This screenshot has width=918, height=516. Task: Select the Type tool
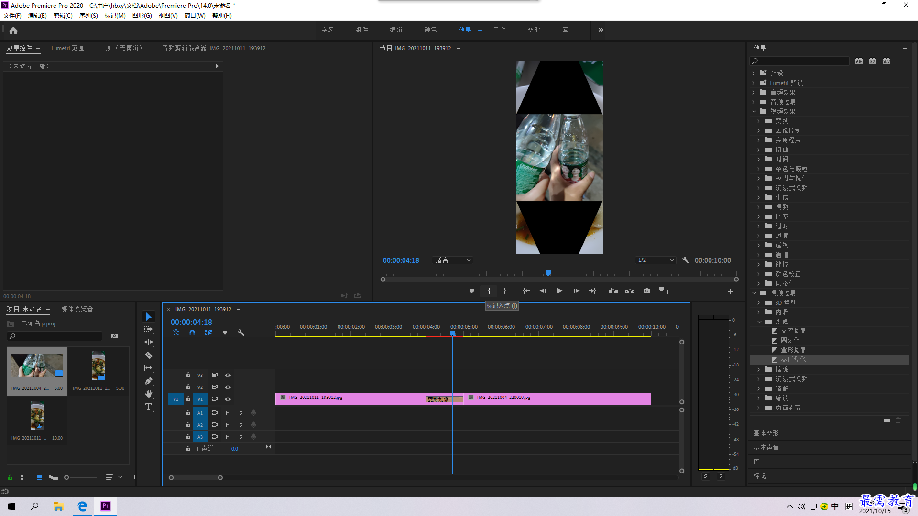click(x=149, y=407)
